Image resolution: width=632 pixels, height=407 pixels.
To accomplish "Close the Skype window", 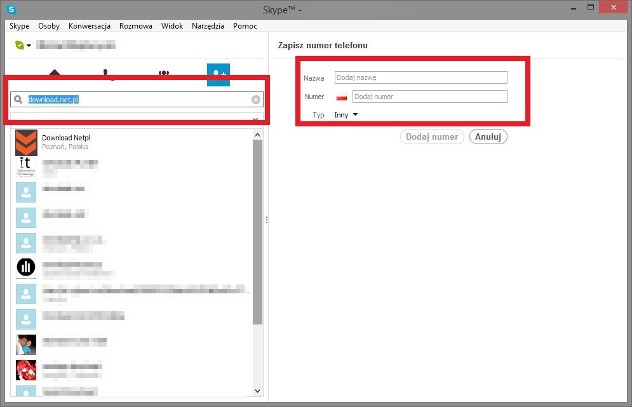I will click(x=613, y=7).
